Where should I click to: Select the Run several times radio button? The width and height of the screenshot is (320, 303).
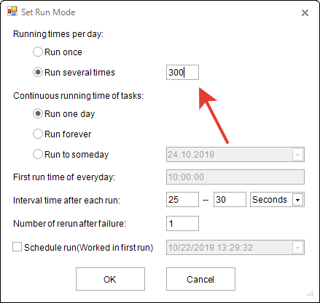(38, 72)
